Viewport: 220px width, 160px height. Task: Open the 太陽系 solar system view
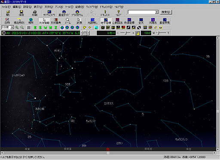(x=153, y=21)
